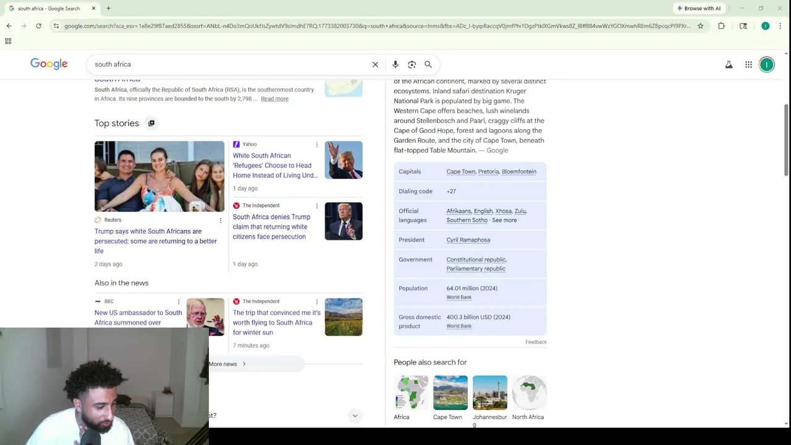Open options for Independent Trump claim story
The height and width of the screenshot is (445, 791).
click(x=317, y=206)
